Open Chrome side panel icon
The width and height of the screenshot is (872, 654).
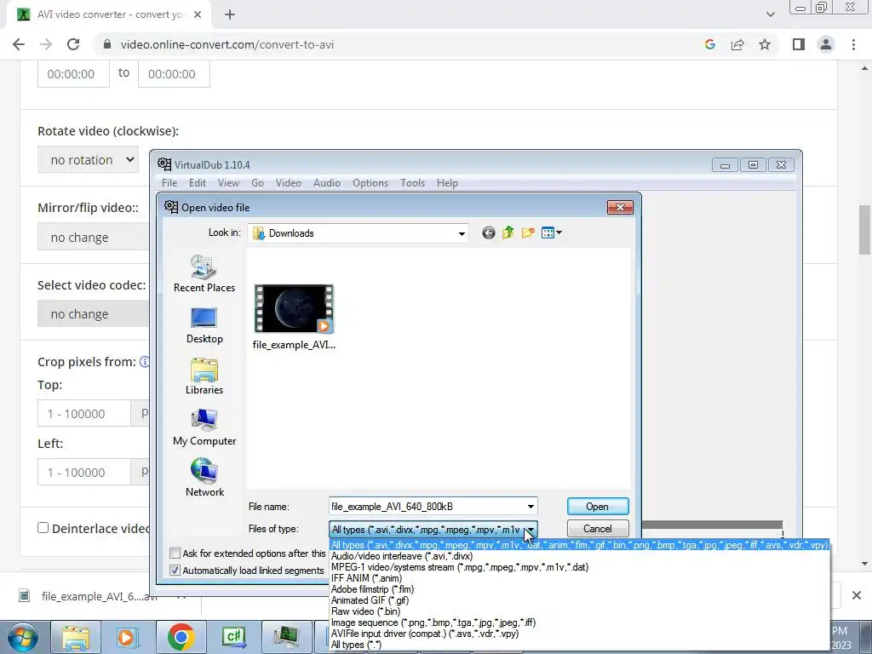[798, 44]
